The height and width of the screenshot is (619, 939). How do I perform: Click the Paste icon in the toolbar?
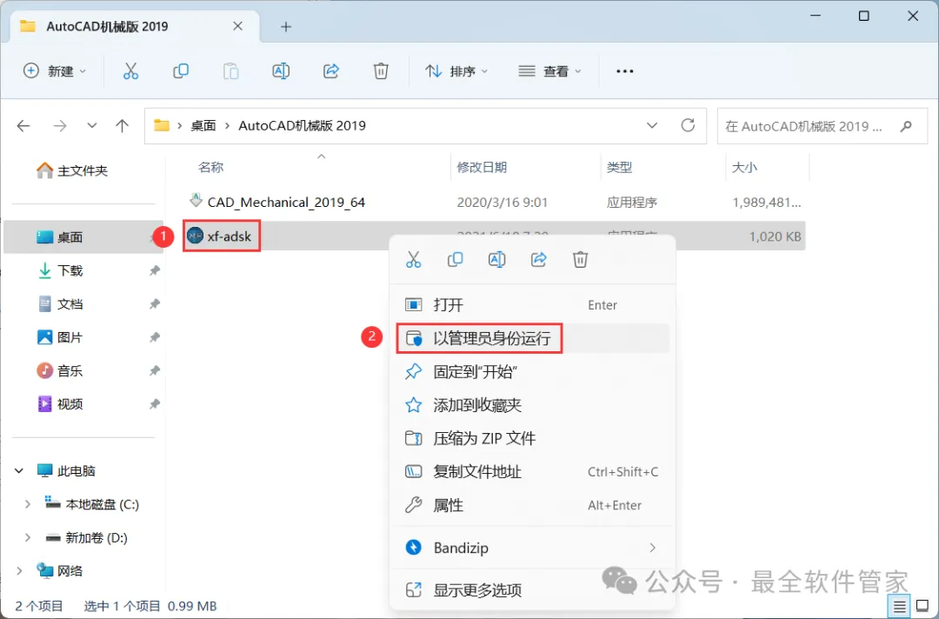(x=230, y=71)
